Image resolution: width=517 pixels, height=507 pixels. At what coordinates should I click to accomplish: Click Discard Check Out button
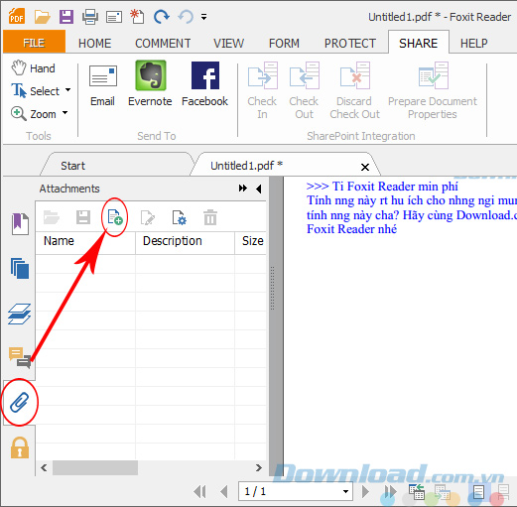[354, 90]
